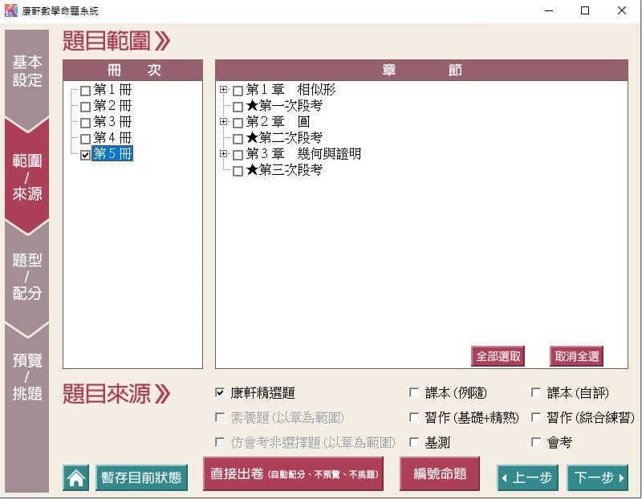
Task: Check the 第1章 相似形 checkbox
Action: [238, 91]
